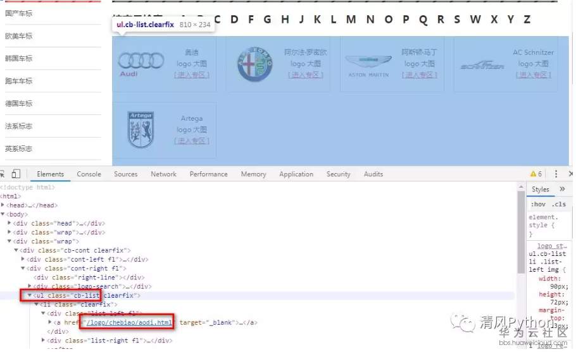Open the 韩国车标 sidebar category
The height and width of the screenshot is (352, 576).
point(19,58)
